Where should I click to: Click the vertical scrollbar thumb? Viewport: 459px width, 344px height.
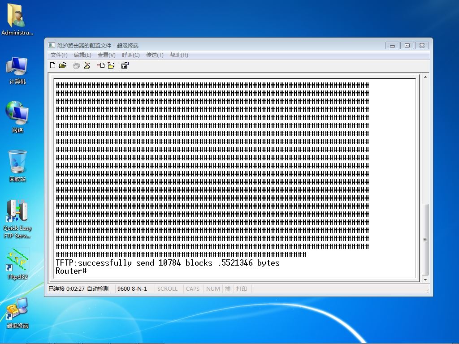pyautogui.click(x=425, y=239)
